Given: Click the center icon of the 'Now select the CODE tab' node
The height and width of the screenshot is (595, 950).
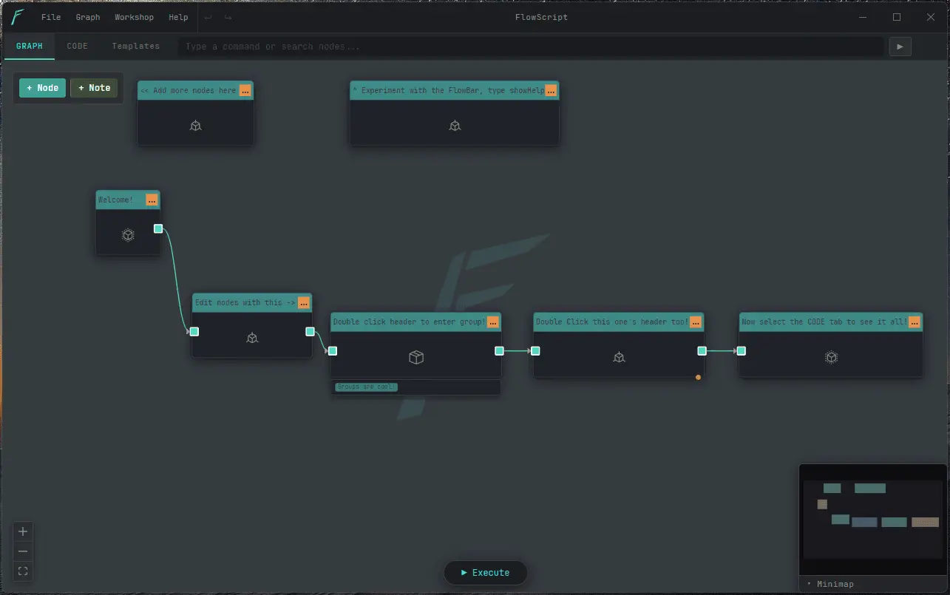Looking at the screenshot, I should coord(831,357).
